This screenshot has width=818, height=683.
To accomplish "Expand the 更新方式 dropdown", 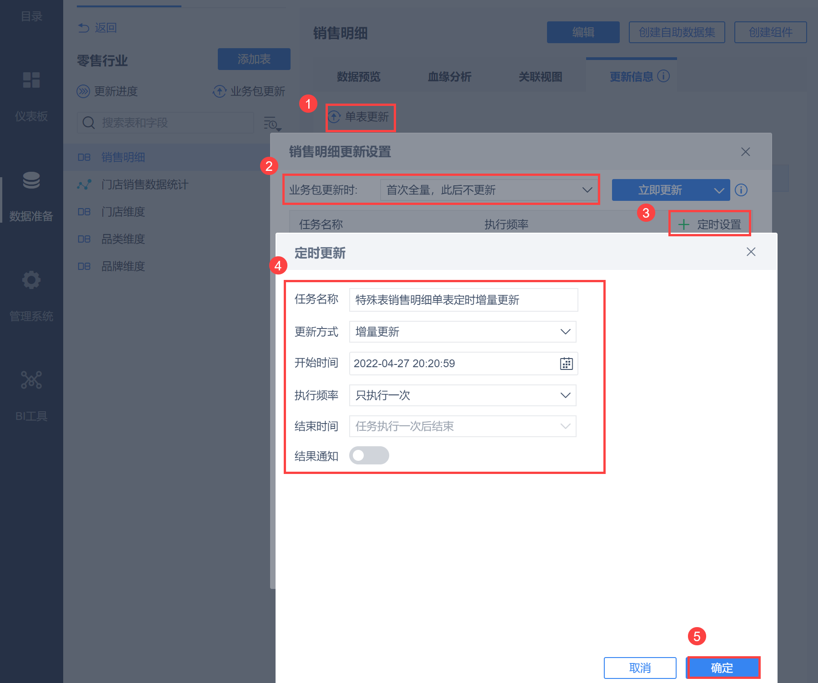I will pyautogui.click(x=462, y=332).
